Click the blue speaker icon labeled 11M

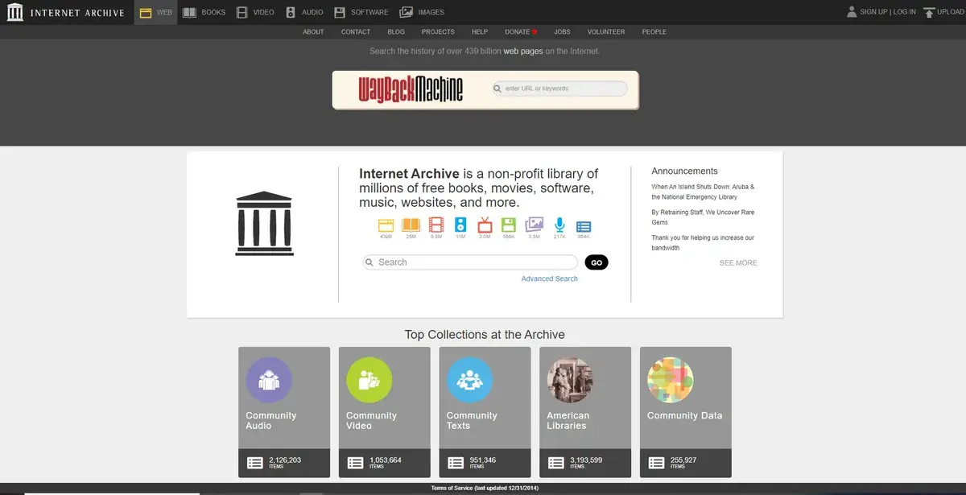(460, 225)
